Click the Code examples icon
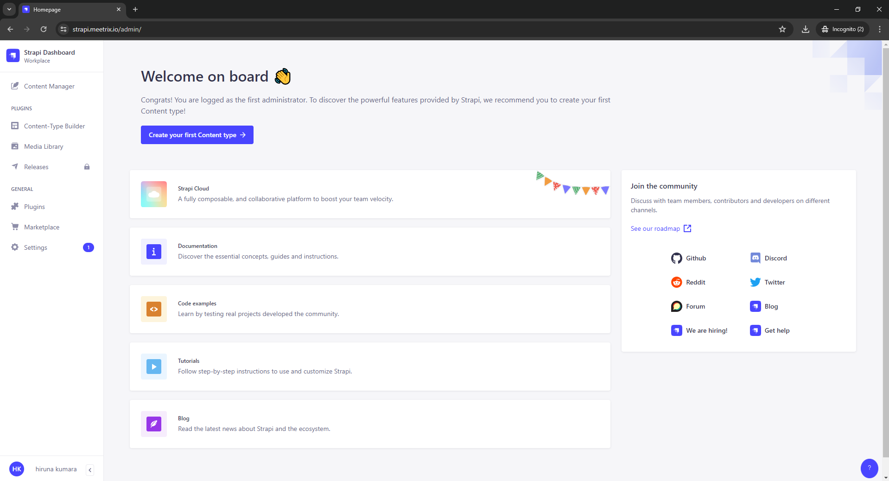The height and width of the screenshot is (481, 889). pyautogui.click(x=154, y=309)
